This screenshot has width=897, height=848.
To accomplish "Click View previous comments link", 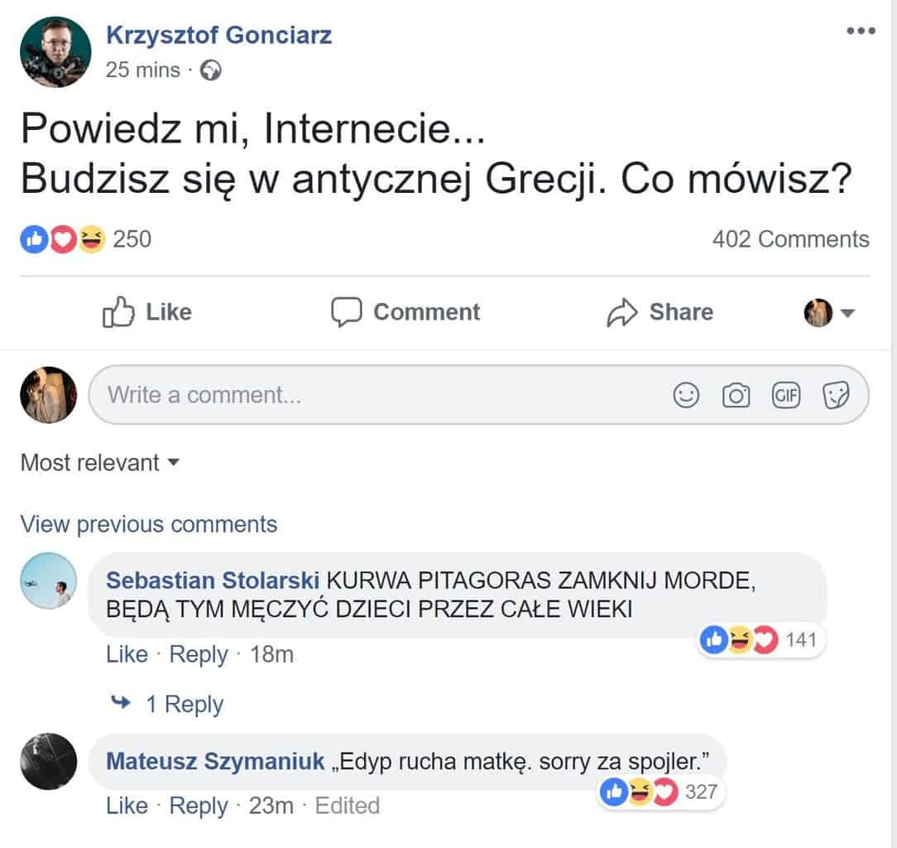I will pos(149,524).
